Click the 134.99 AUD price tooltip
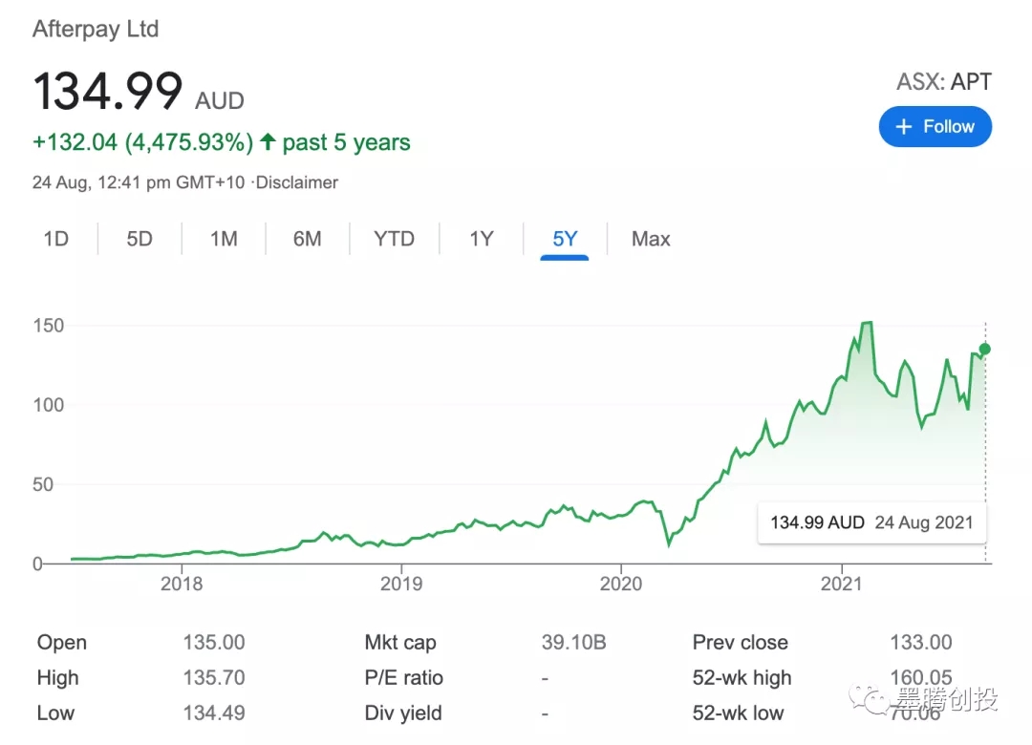The width and height of the screenshot is (1032, 745). (871, 522)
